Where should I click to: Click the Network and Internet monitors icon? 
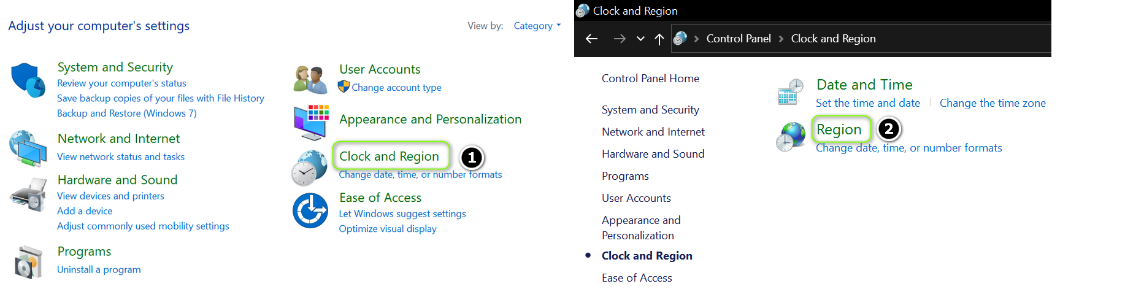(x=28, y=148)
